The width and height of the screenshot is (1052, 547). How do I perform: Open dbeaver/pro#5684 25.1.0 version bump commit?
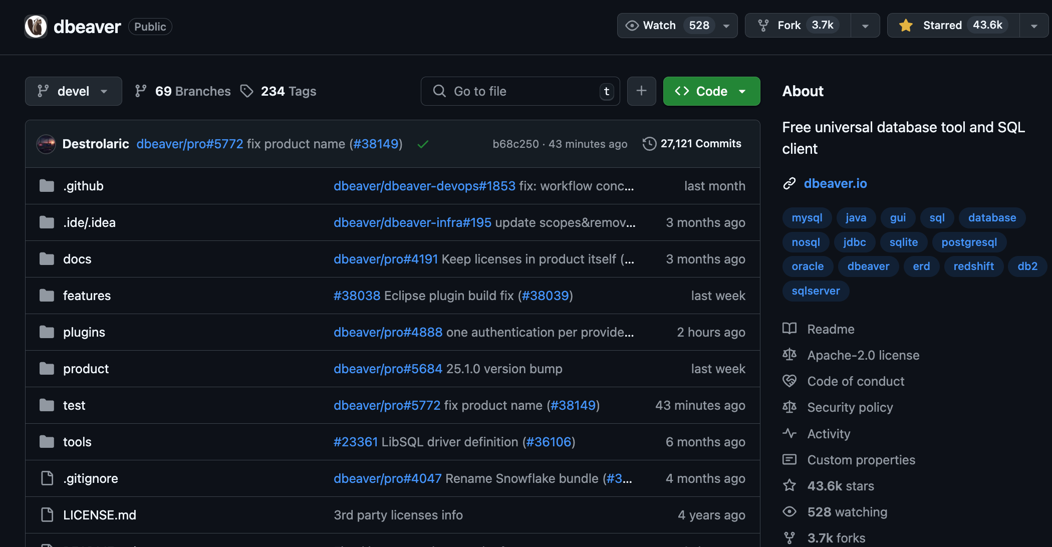448,369
